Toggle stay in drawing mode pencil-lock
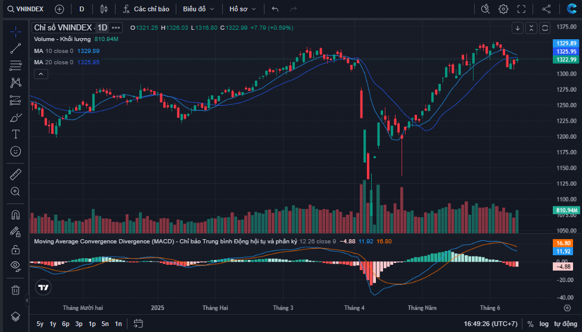Image resolution: width=582 pixels, height=332 pixels. 15,232
